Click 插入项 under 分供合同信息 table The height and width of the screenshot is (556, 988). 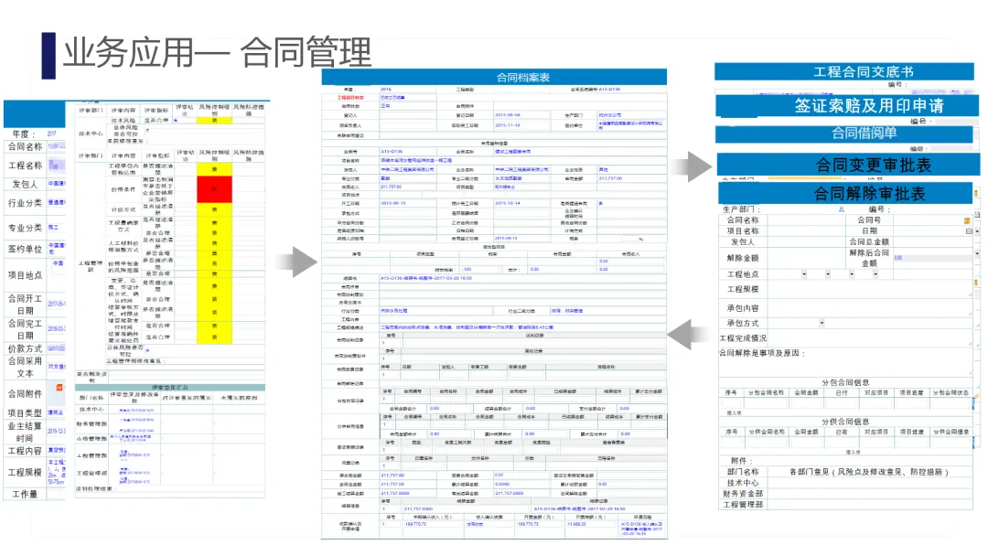click(854, 452)
